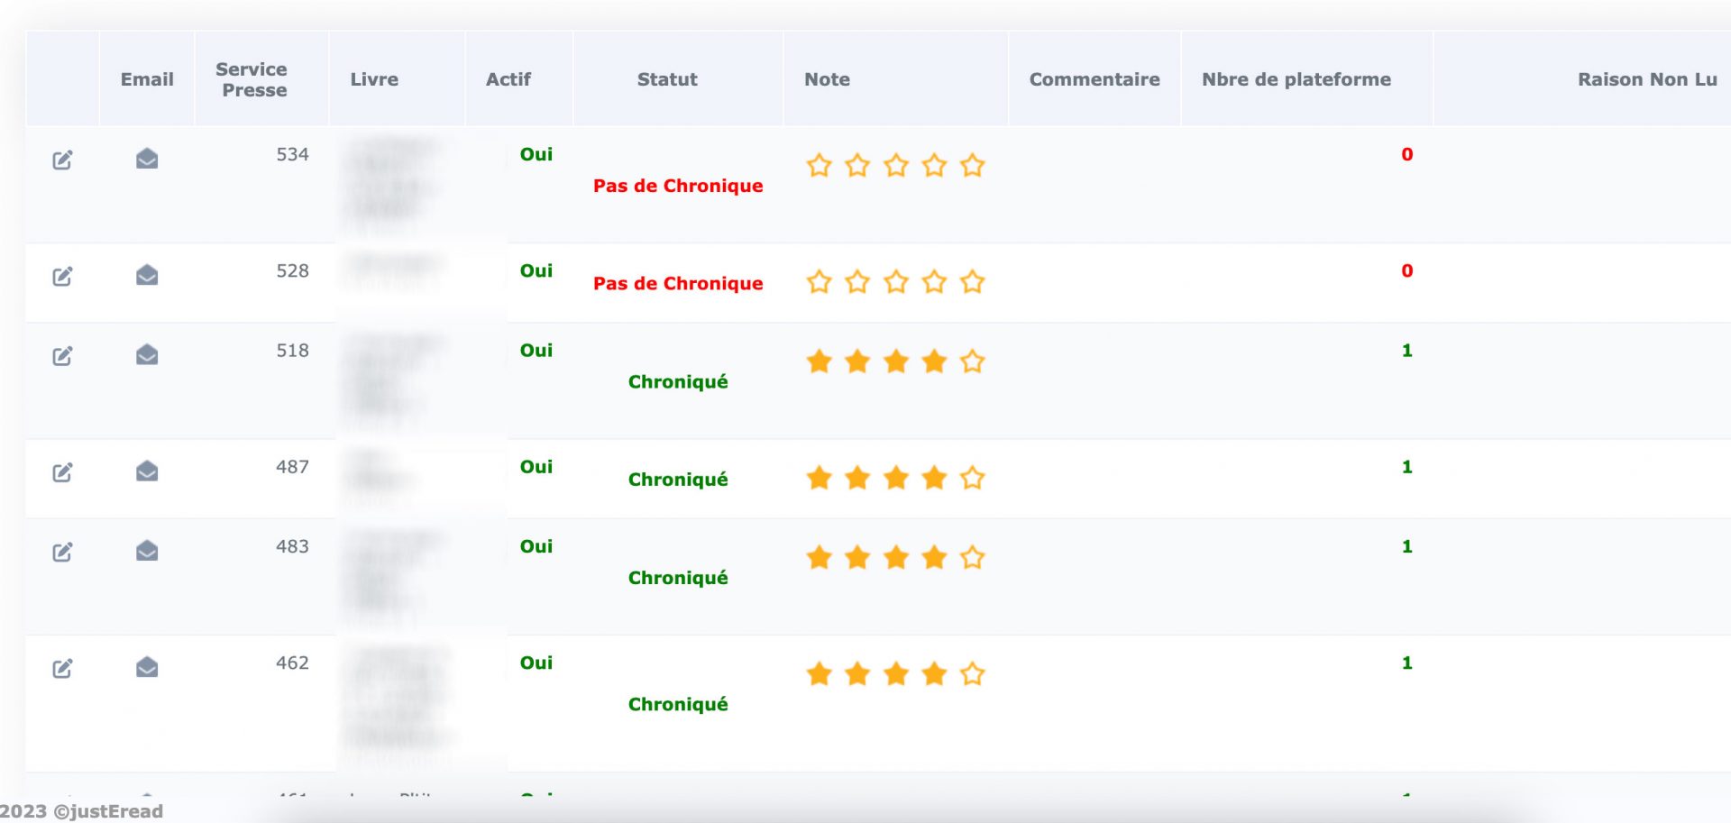Viewport: 1731px width, 823px height.
Task: Select the first star in row 534
Action: pyautogui.click(x=819, y=166)
